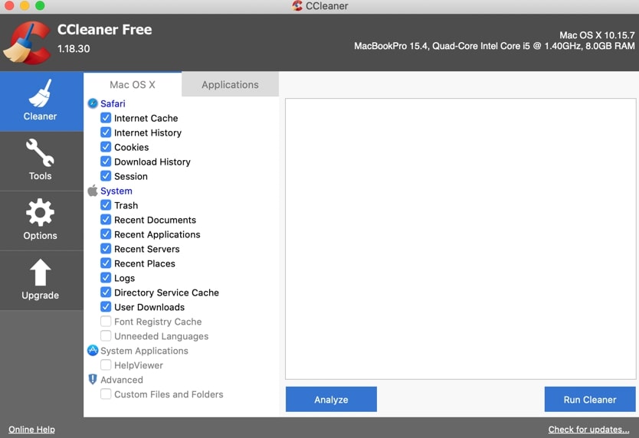Click the Run Cleaner button
The height and width of the screenshot is (438, 639).
tap(590, 399)
